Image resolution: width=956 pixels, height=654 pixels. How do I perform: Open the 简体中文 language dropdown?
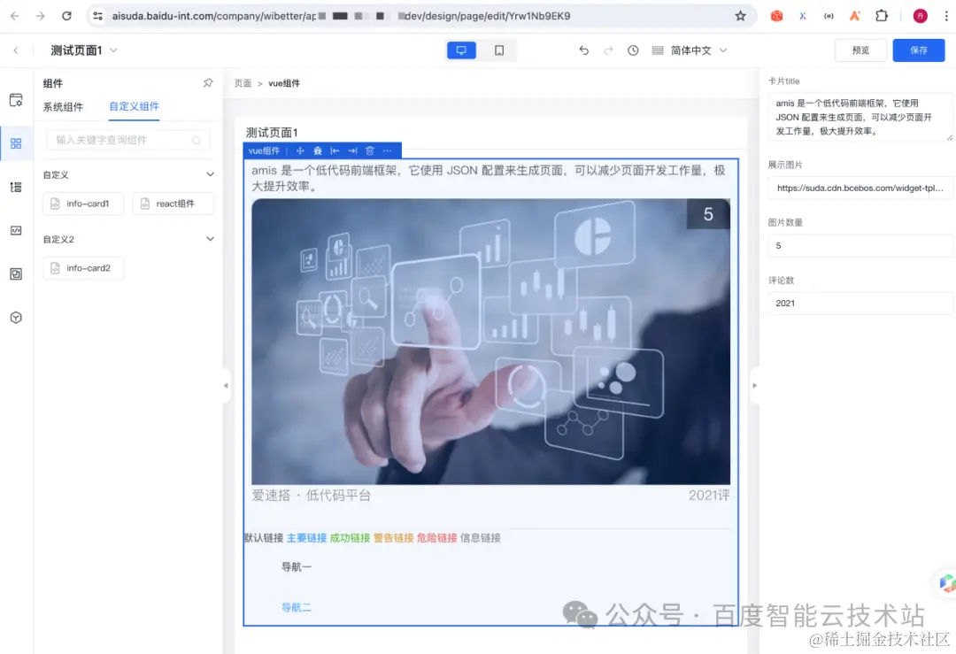pyautogui.click(x=699, y=50)
